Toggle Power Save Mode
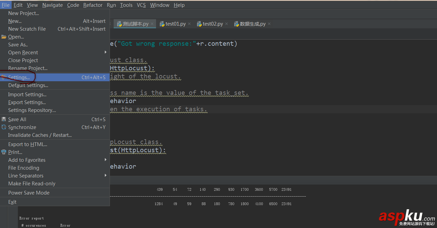 click(29, 193)
